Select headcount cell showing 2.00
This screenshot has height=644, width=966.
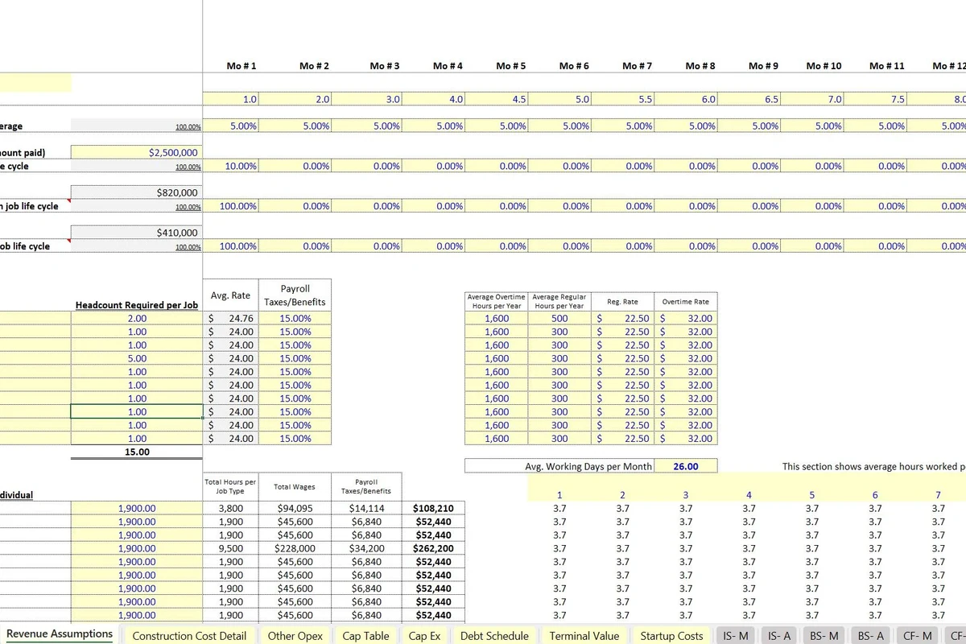pyautogui.click(x=136, y=318)
